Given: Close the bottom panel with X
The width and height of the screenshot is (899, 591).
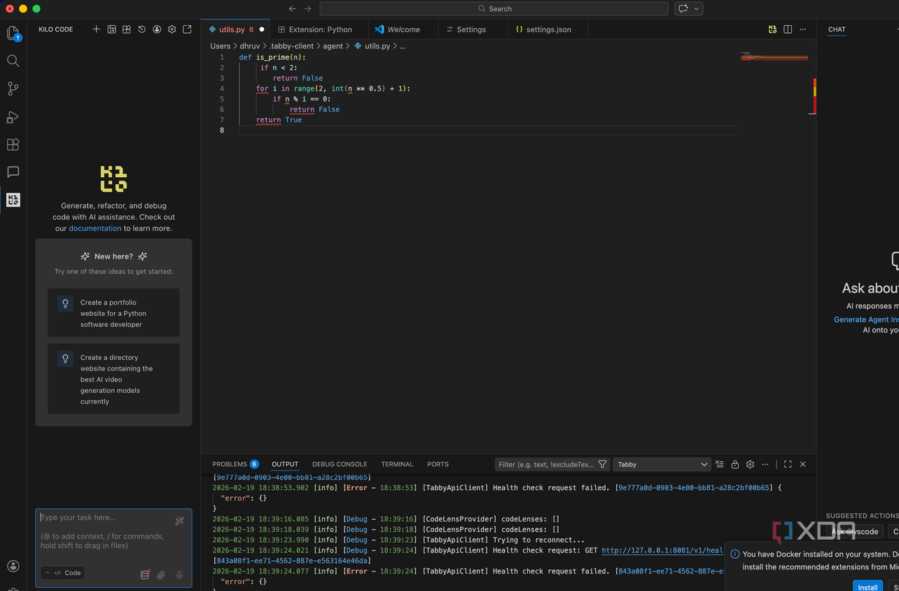Looking at the screenshot, I should [803, 464].
